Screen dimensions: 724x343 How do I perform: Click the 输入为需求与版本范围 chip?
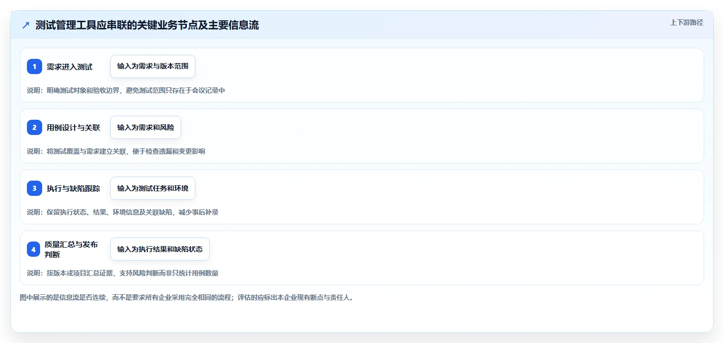point(153,66)
